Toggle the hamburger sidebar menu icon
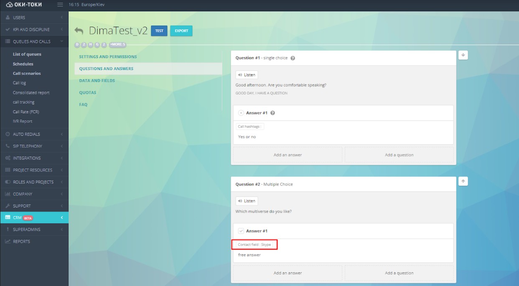This screenshot has height=286, width=519. pyautogui.click(x=60, y=5)
